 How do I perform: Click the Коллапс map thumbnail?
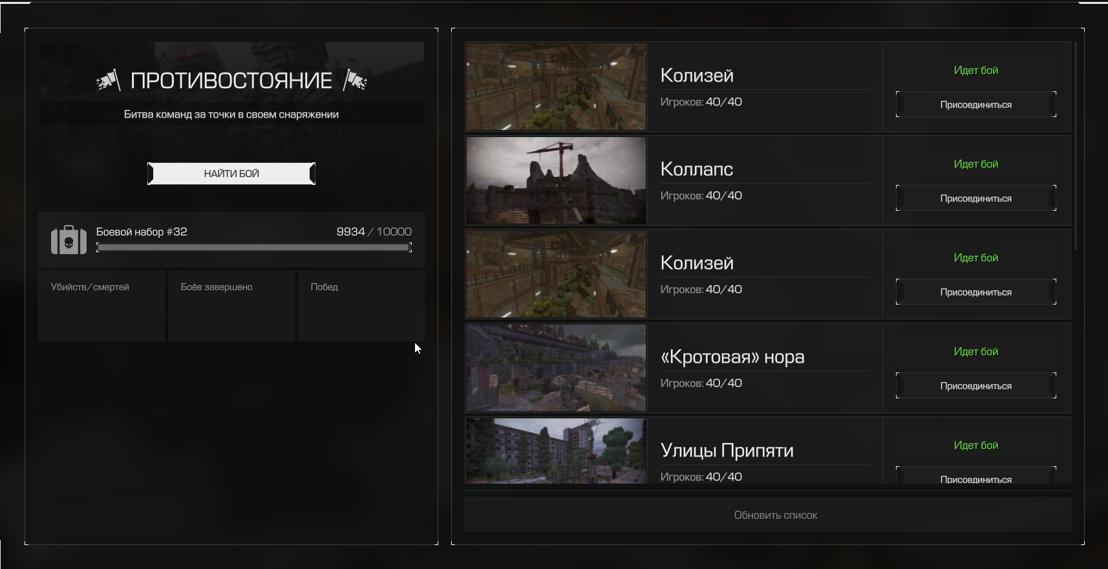(556, 180)
